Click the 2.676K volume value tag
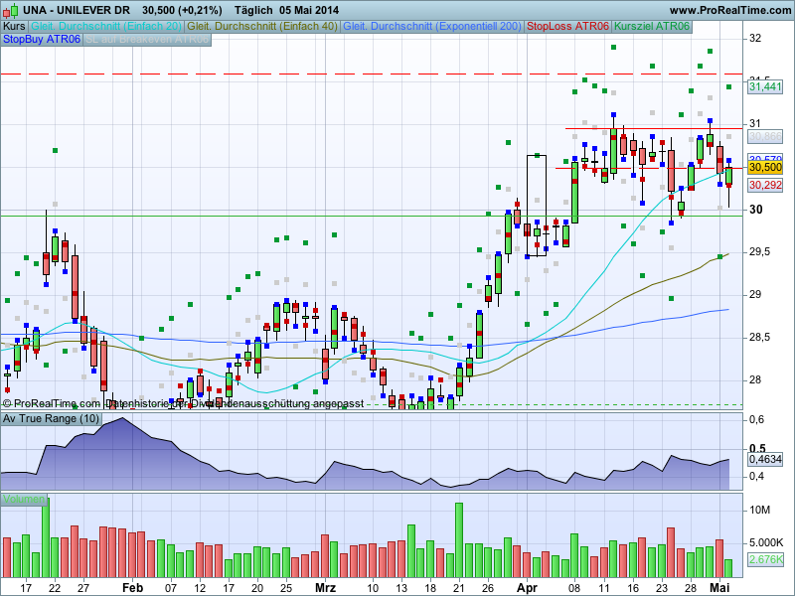Viewport: 795px width, 596px height. click(765, 559)
